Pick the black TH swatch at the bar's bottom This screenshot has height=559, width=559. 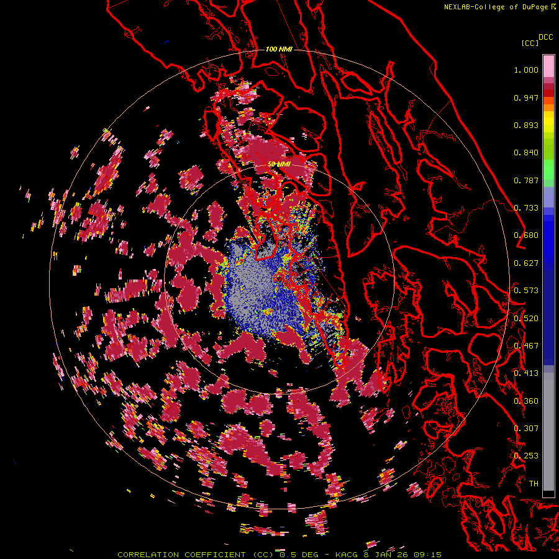pos(548,494)
